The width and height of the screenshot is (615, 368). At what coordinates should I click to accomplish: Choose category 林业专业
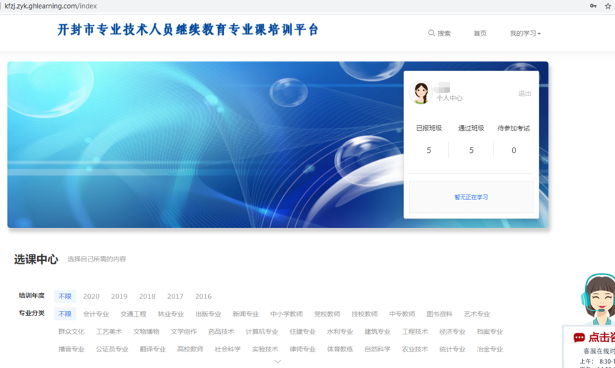click(x=171, y=314)
